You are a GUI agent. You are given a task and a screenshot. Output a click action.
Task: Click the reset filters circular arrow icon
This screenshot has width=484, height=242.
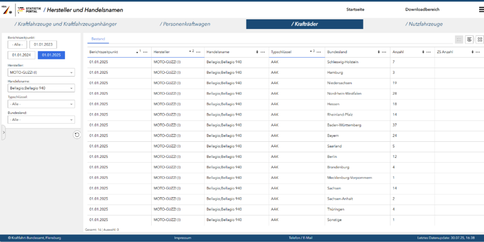(76, 135)
